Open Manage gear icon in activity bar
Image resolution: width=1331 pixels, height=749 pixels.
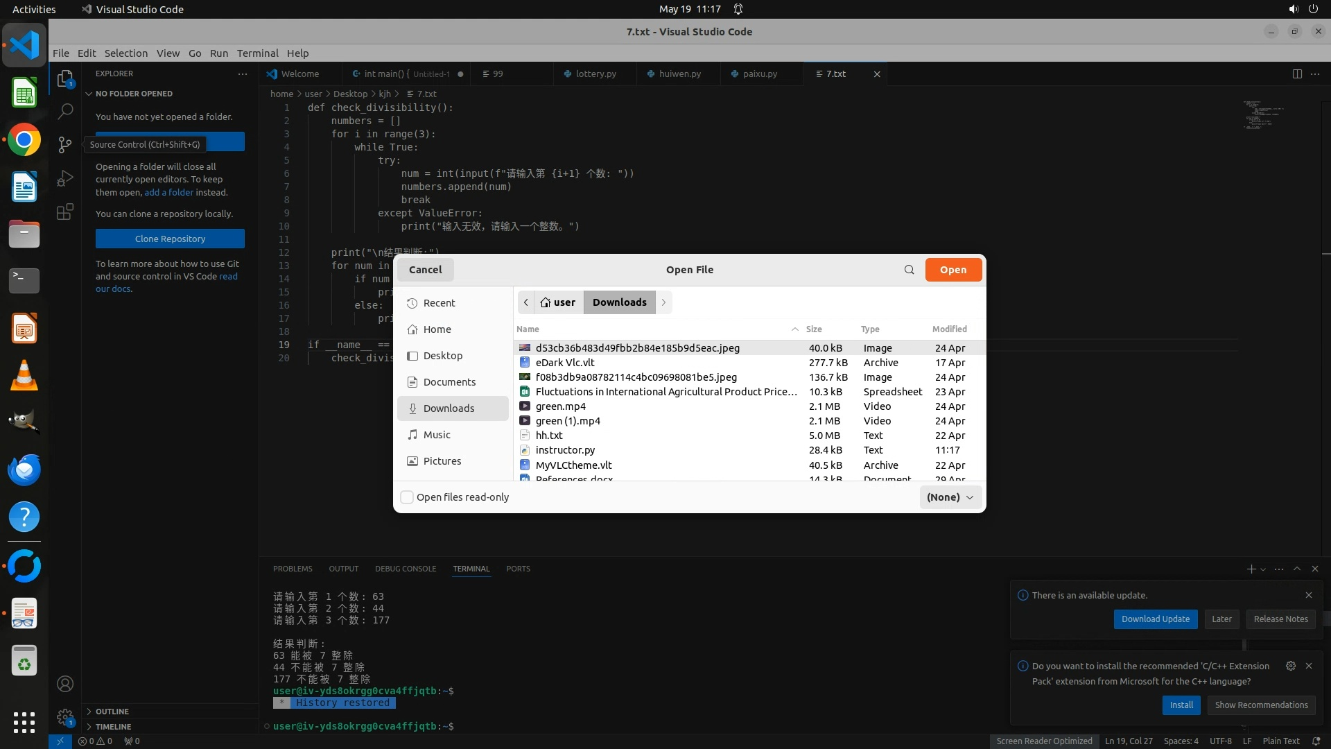[65, 717]
